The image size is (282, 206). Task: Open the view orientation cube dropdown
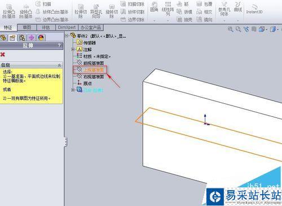click(x=263, y=29)
